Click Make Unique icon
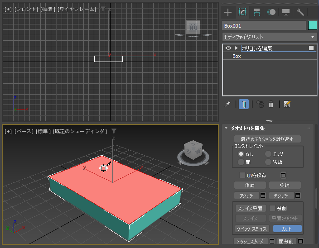Viewport: 319px width, 248px height. 260,104
